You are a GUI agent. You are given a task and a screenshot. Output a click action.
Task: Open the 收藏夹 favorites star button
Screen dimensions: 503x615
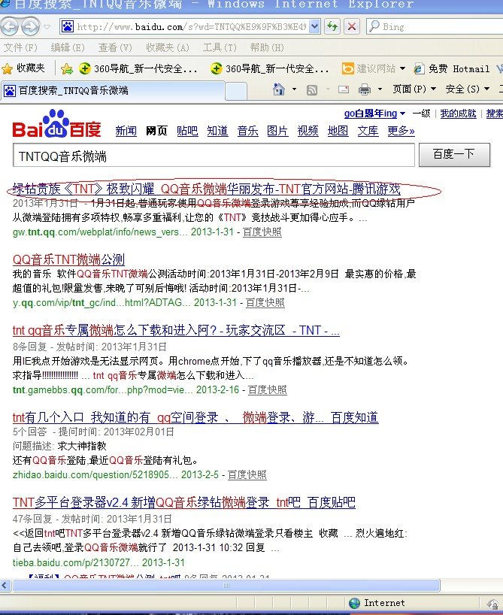pyautogui.click(x=23, y=68)
